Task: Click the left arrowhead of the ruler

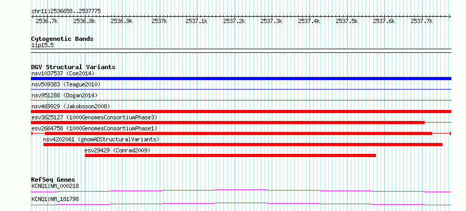Action: (x=32, y=16)
